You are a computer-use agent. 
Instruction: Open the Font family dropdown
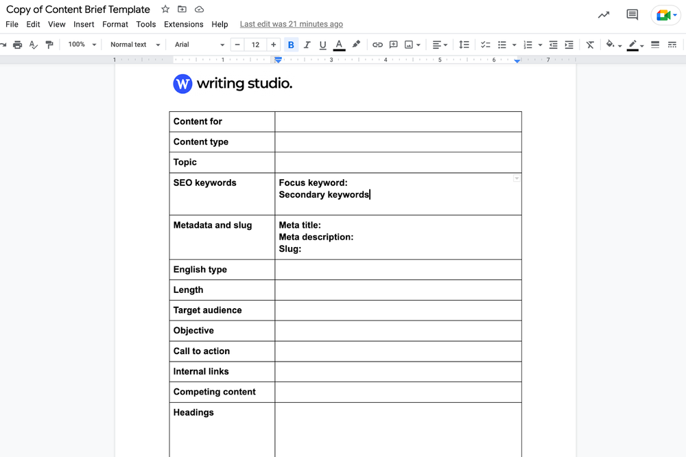[x=198, y=44]
